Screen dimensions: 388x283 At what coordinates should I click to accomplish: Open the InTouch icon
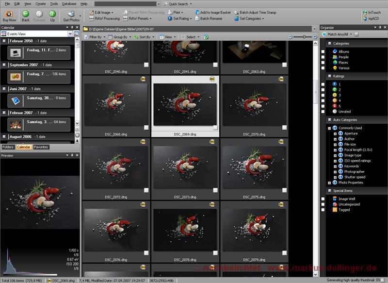coord(371,12)
